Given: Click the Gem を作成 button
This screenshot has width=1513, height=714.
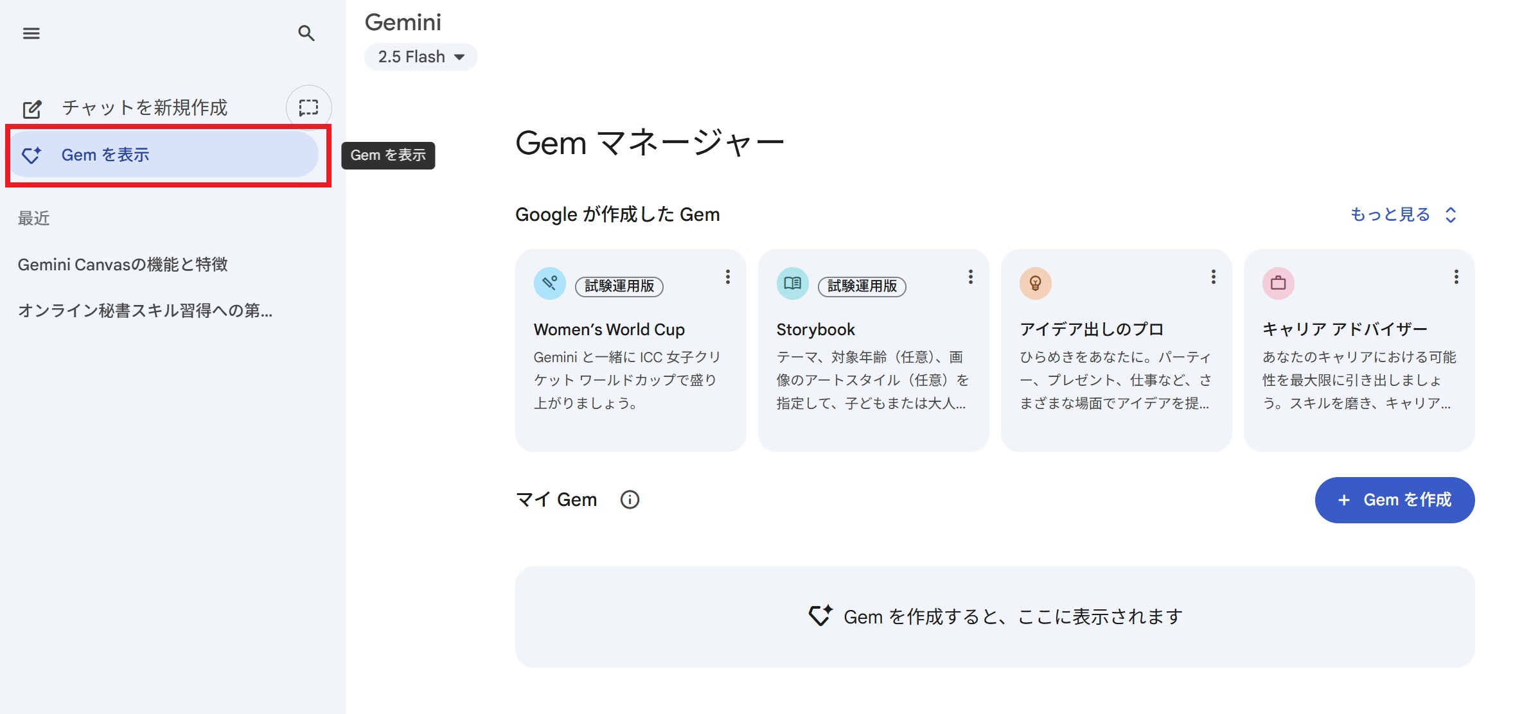Looking at the screenshot, I should (1395, 500).
